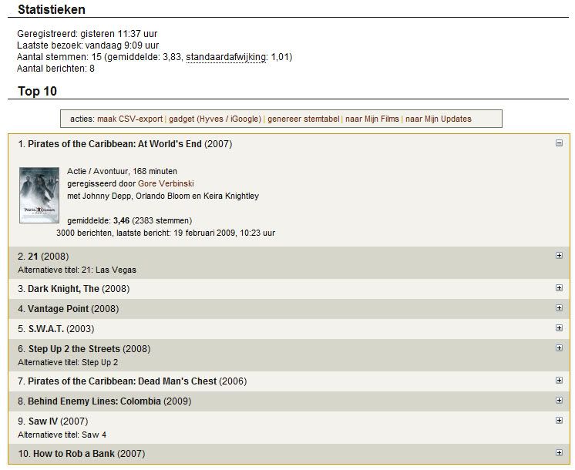Click the maak CSV-export link
This screenshot has width=575, height=470.
click(x=129, y=119)
